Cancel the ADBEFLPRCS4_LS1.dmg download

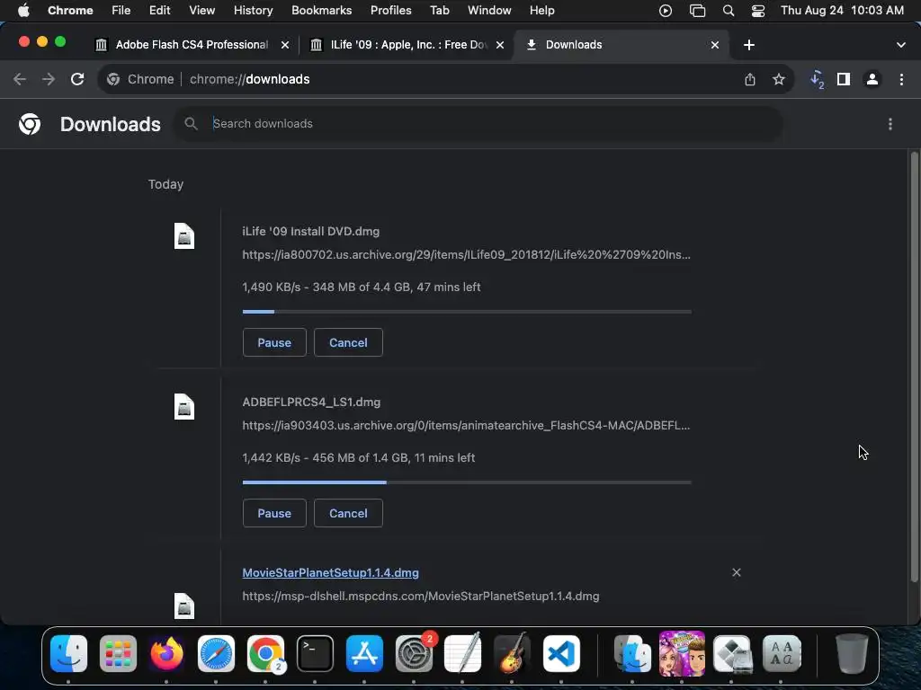click(348, 513)
